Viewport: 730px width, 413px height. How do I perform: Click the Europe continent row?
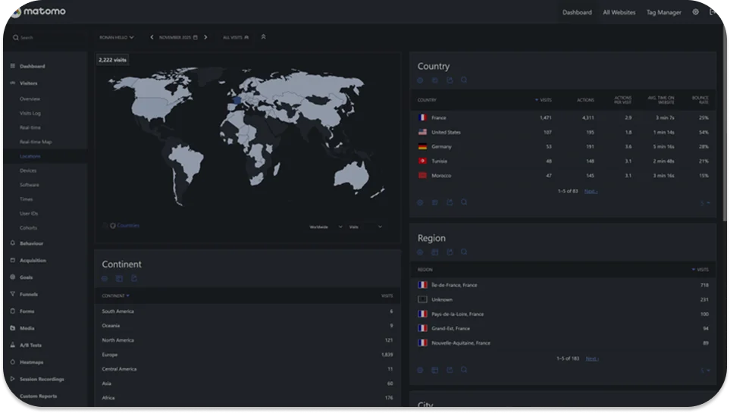click(x=247, y=355)
